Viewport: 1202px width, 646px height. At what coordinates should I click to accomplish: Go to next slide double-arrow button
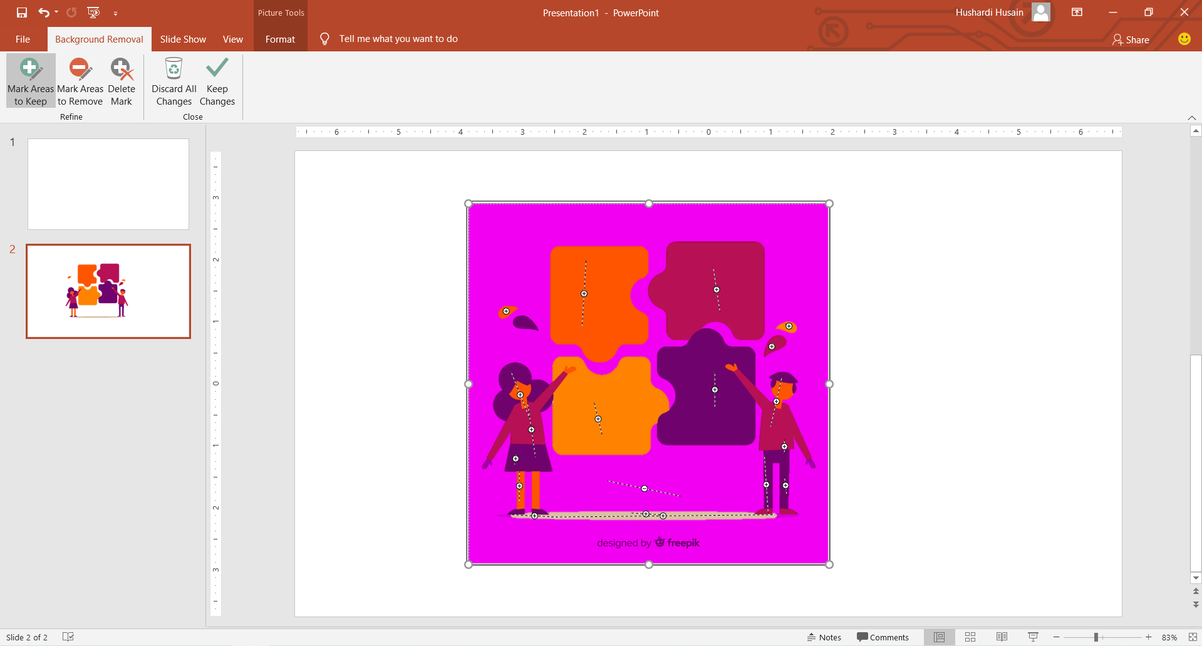point(1196,605)
